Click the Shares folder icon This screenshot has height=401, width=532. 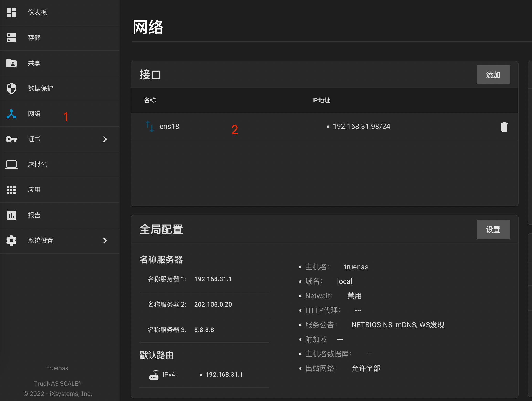pos(11,63)
